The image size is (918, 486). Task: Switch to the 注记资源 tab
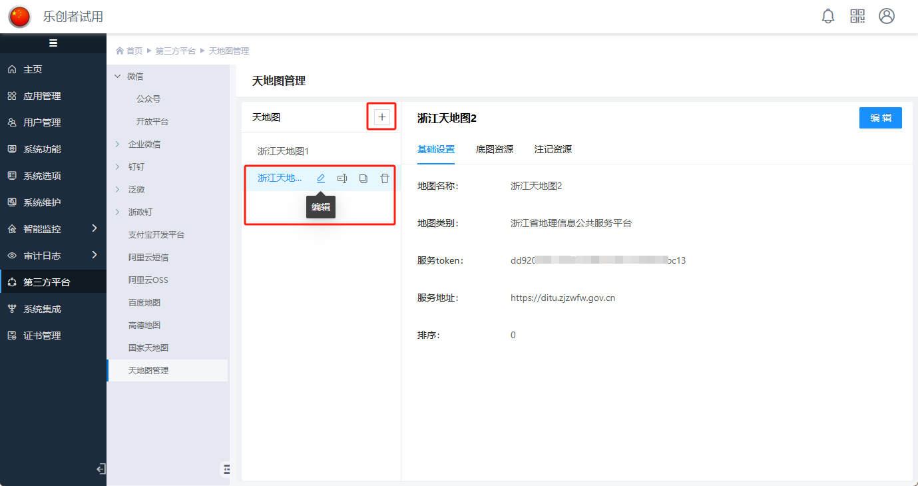tap(553, 149)
